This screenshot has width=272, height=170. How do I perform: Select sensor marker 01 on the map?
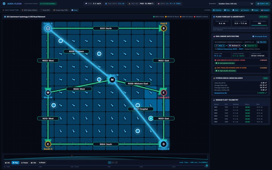pyautogui.click(x=60, y=41)
